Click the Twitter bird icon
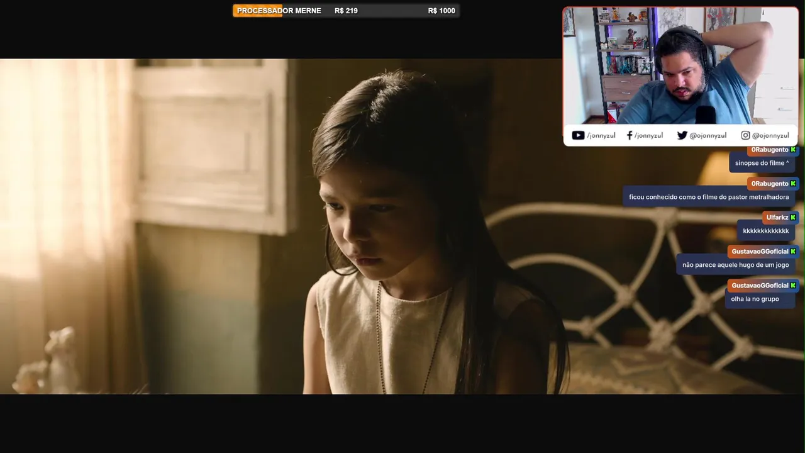 coord(682,135)
